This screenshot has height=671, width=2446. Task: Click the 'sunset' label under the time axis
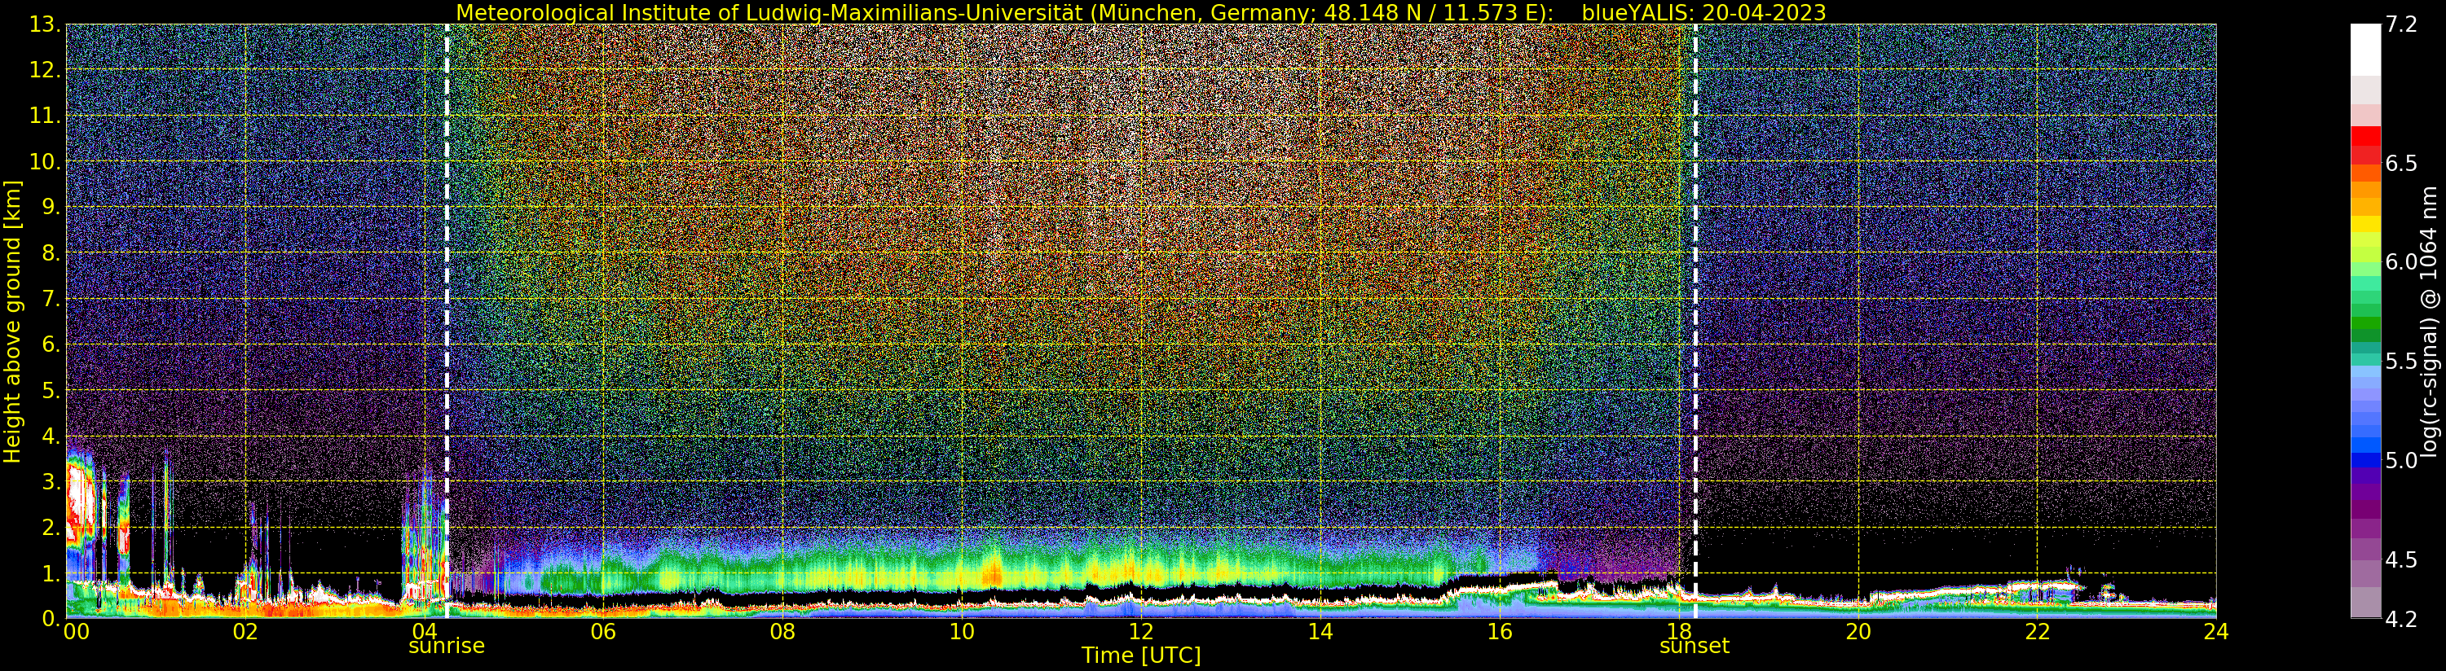(x=1694, y=647)
